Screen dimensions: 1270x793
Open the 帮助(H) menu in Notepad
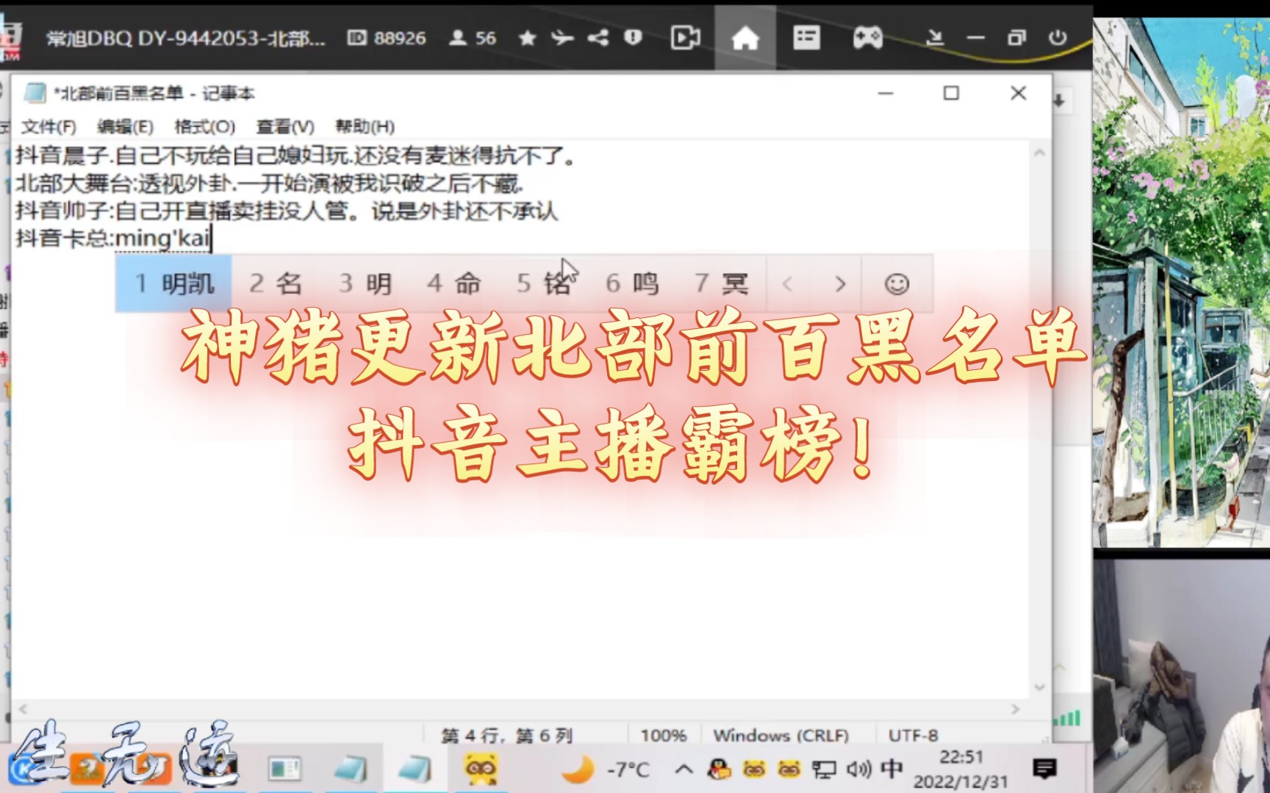(365, 127)
